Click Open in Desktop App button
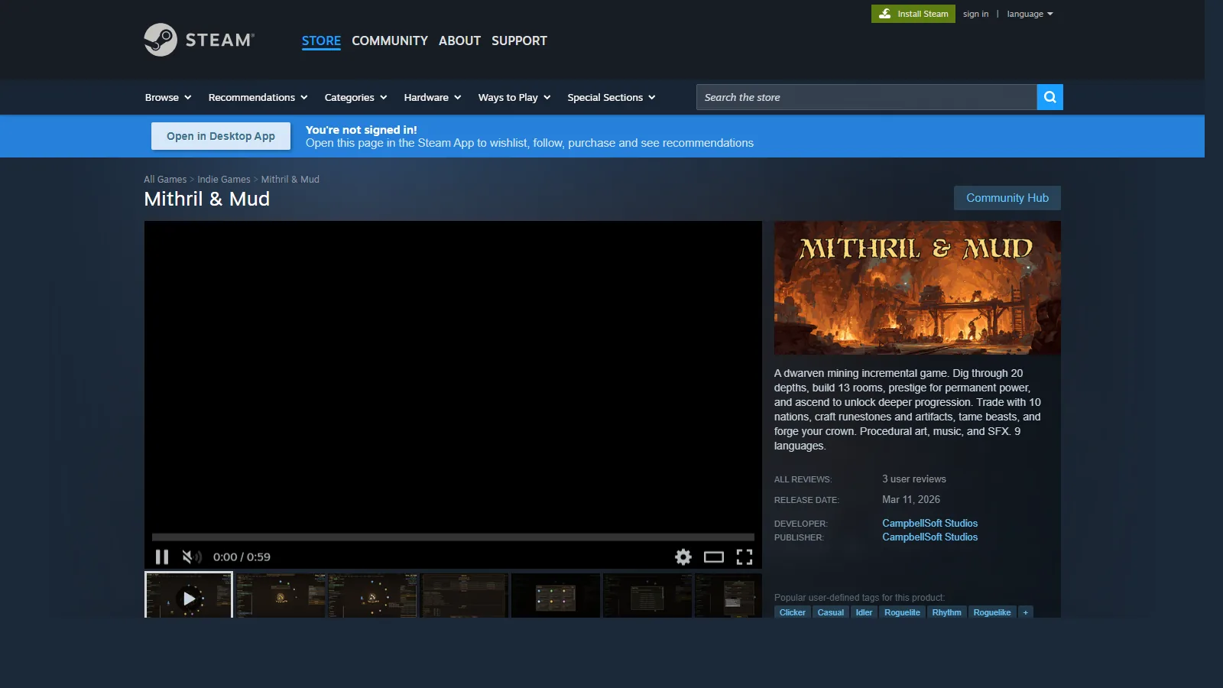This screenshot has height=688, width=1223. (221, 136)
